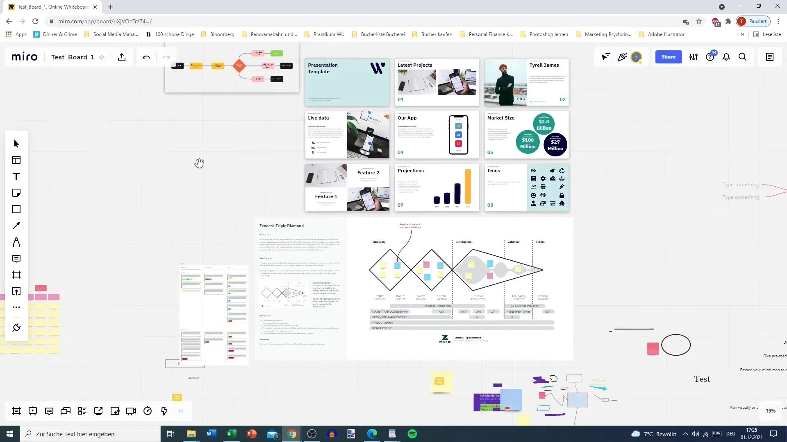Click the Windows search box

click(x=90, y=434)
